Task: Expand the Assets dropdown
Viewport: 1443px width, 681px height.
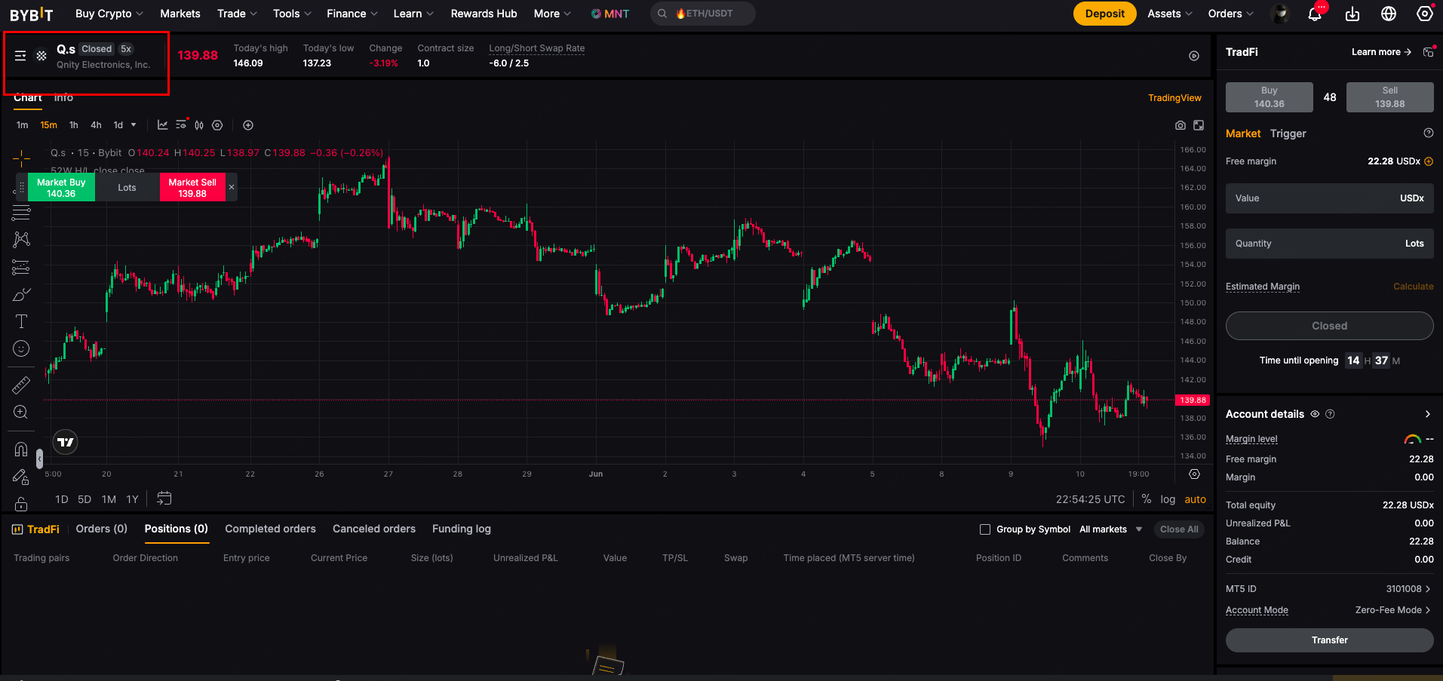Action: 1170,14
